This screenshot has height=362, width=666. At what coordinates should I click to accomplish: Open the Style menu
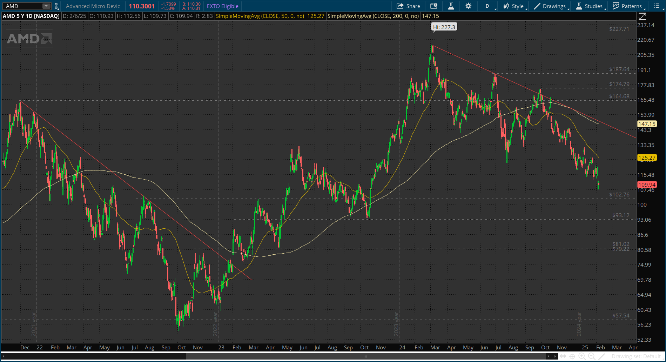coord(514,6)
